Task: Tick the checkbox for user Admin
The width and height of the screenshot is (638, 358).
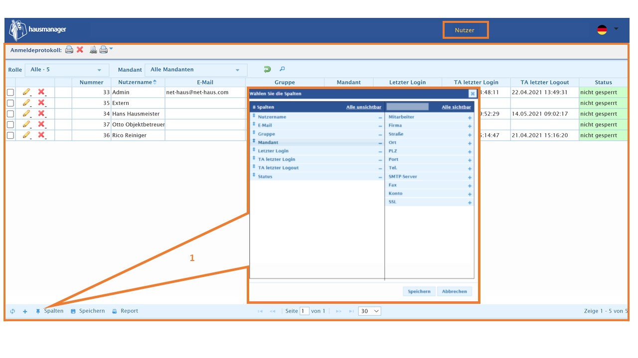Action: (x=10, y=92)
